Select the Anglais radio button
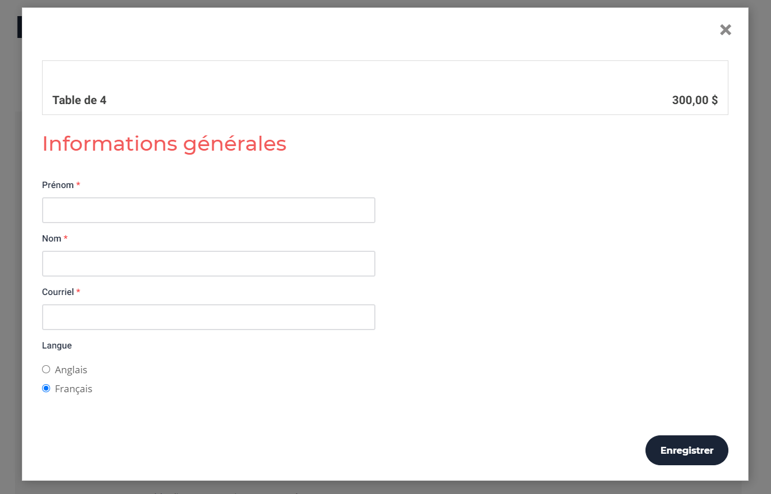 pyautogui.click(x=46, y=369)
